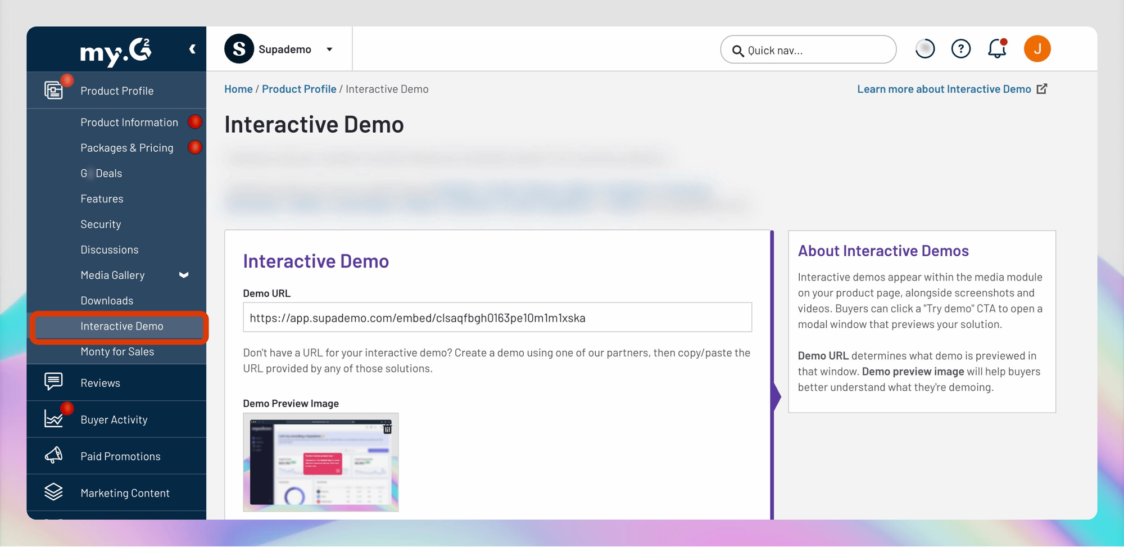1124x547 pixels.
Task: Open Product Information in sidebar
Action: pyautogui.click(x=129, y=122)
